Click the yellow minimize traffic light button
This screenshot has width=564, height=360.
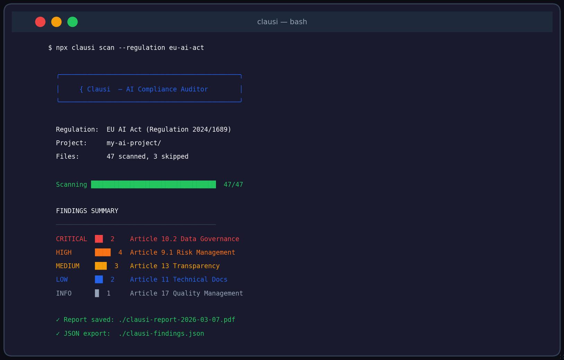(x=57, y=21)
